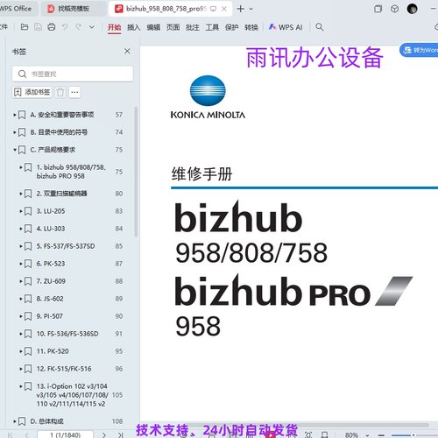Click the 添加书签 add bookmark button

(32, 92)
